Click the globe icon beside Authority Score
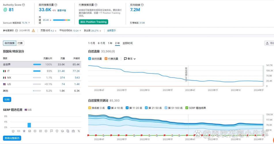 click(x=23, y=5)
